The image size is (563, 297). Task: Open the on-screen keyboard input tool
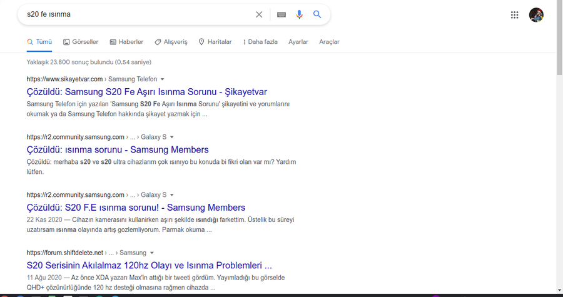(281, 14)
